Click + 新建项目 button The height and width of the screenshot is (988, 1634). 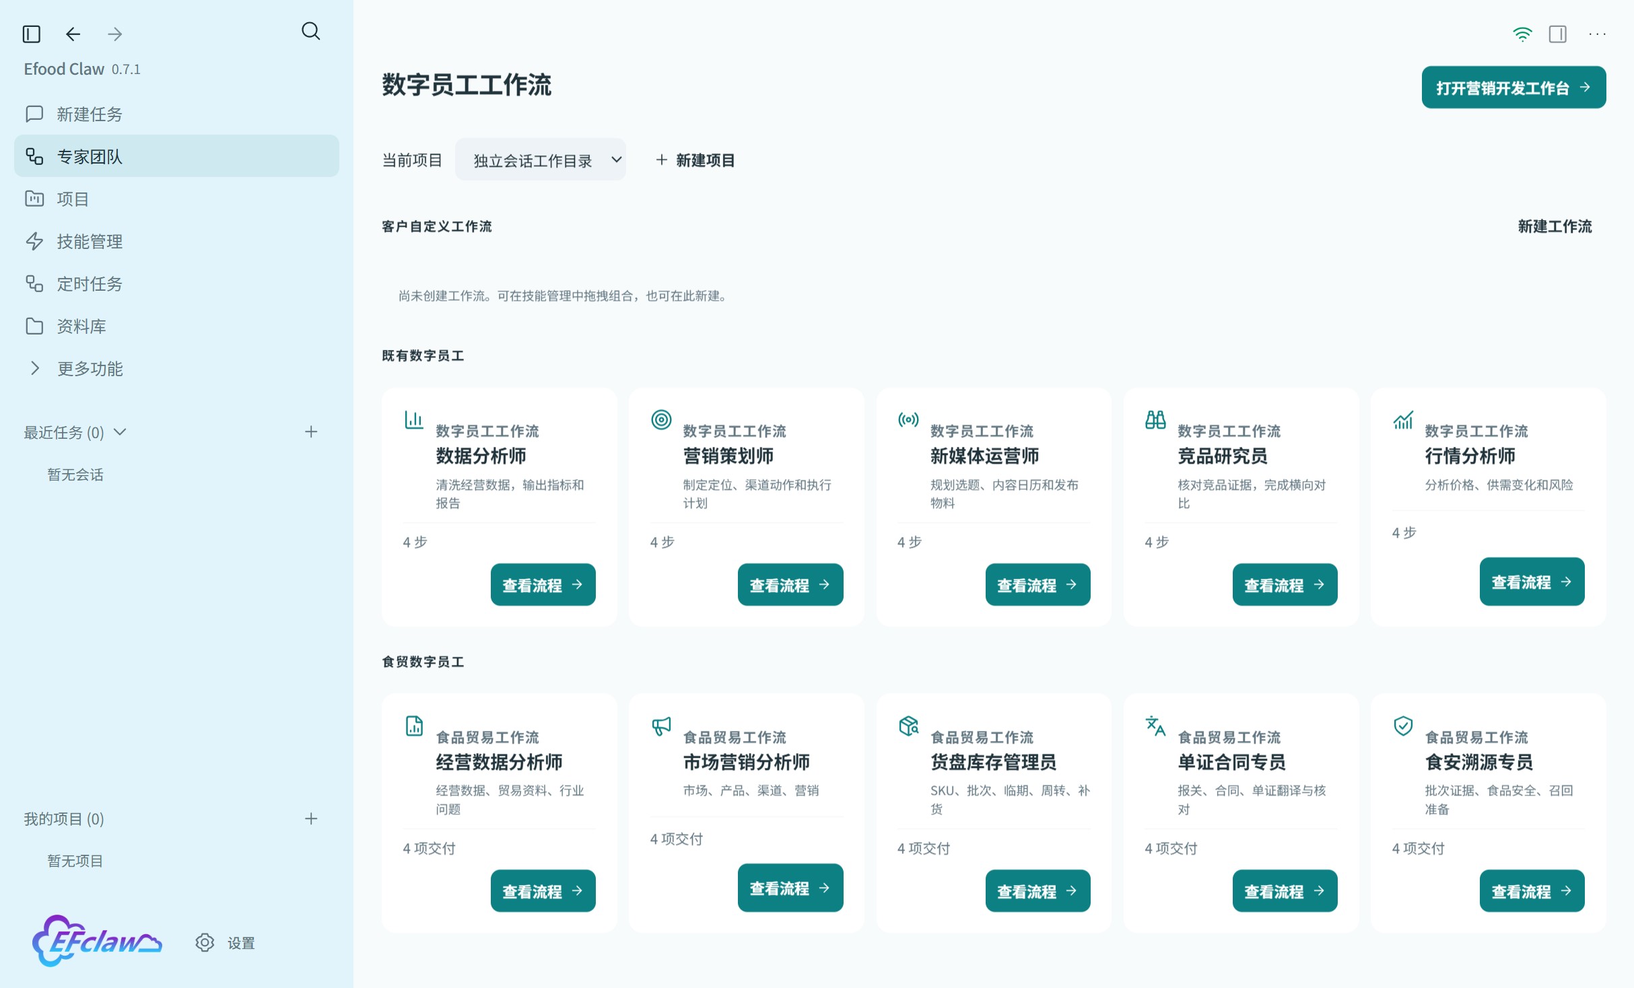[695, 160]
